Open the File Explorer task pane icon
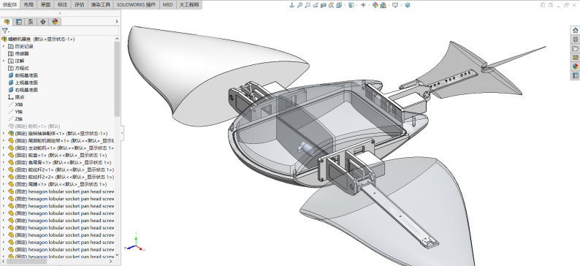580x266 pixels. pos(575,48)
